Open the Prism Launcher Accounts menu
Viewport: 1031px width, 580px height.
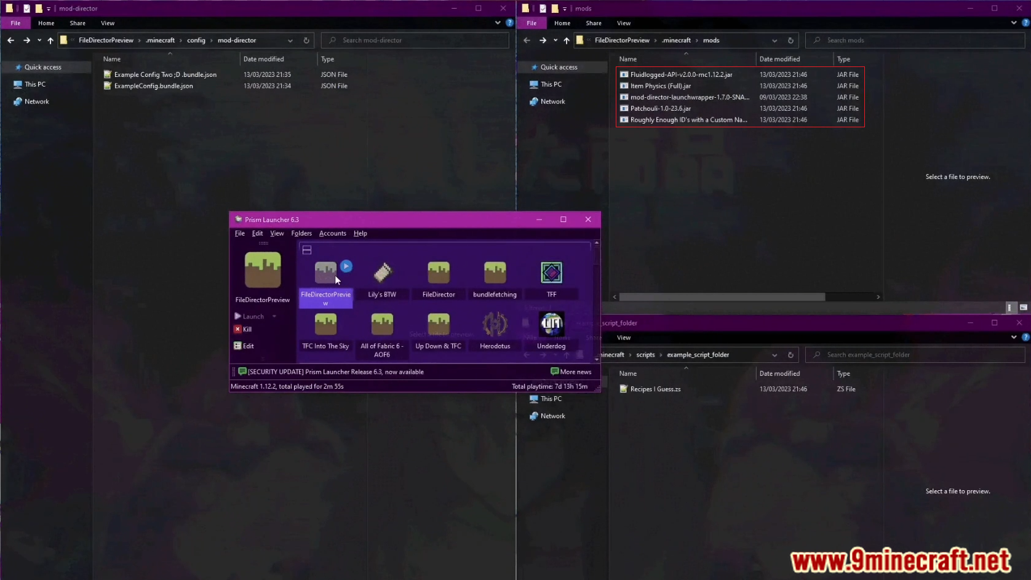(332, 233)
